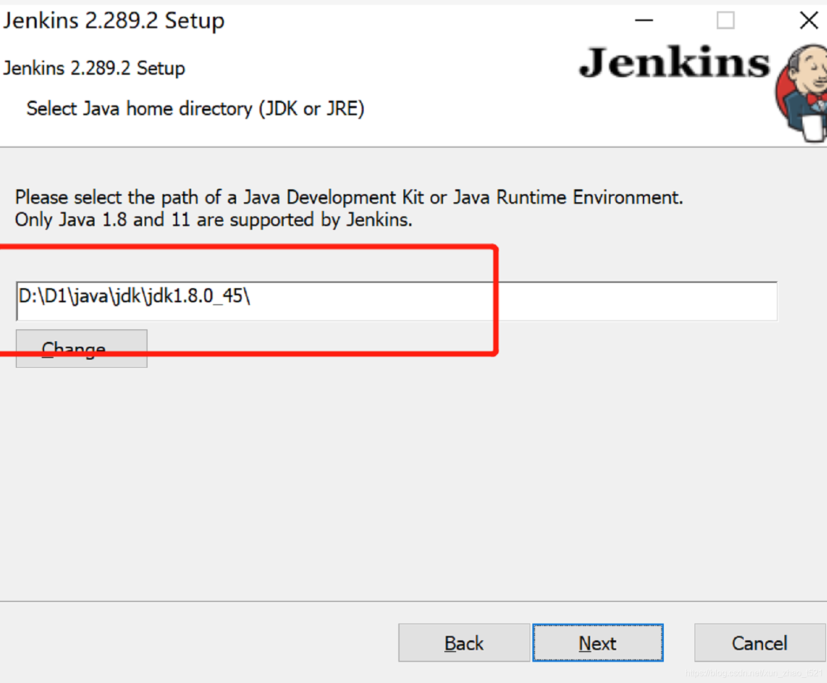This screenshot has height=683, width=827.
Task: Click the bold Jenkins banner wordmark
Action: pos(674,63)
